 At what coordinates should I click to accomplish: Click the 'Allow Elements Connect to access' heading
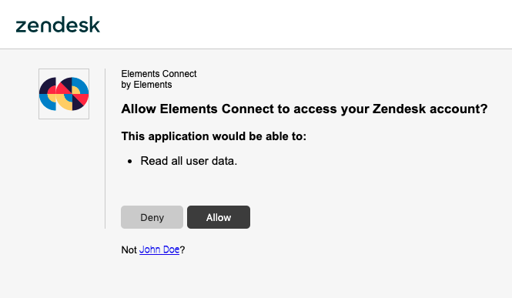pyautogui.click(x=304, y=109)
